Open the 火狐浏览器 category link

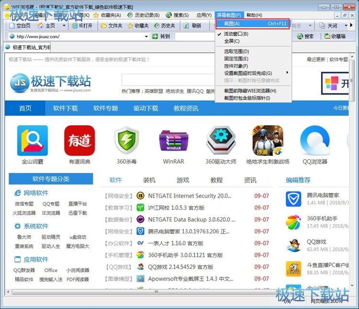coord(24,213)
